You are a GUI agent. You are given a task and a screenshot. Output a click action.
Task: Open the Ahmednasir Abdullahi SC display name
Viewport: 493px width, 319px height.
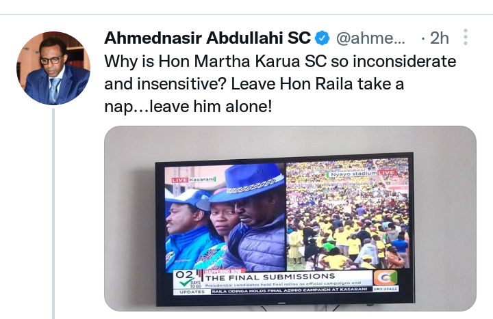click(207, 38)
